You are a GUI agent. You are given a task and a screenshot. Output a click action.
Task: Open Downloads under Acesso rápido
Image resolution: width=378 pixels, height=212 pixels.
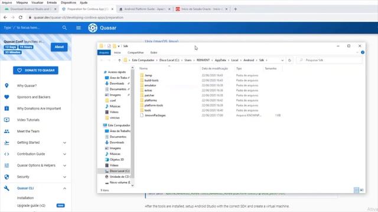click(x=117, y=84)
